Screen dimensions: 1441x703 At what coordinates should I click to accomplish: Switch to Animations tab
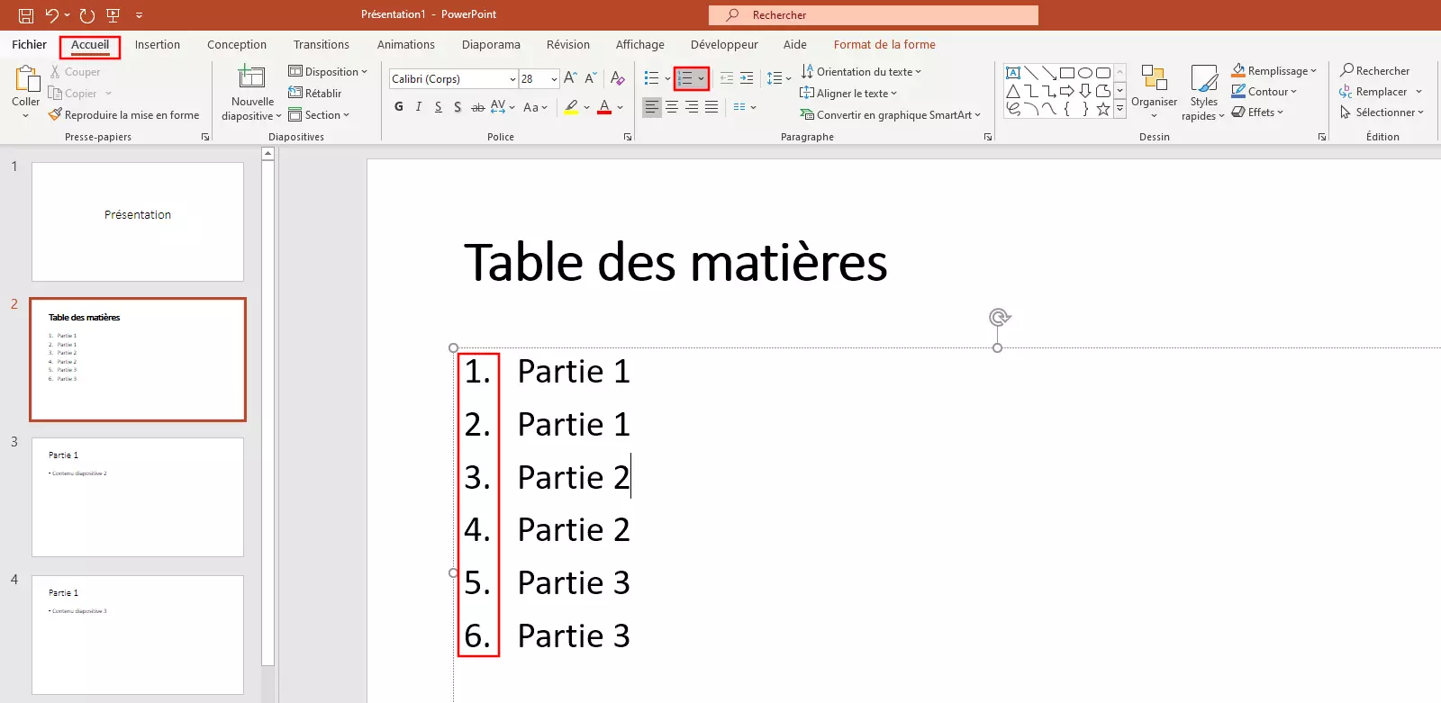(x=406, y=45)
